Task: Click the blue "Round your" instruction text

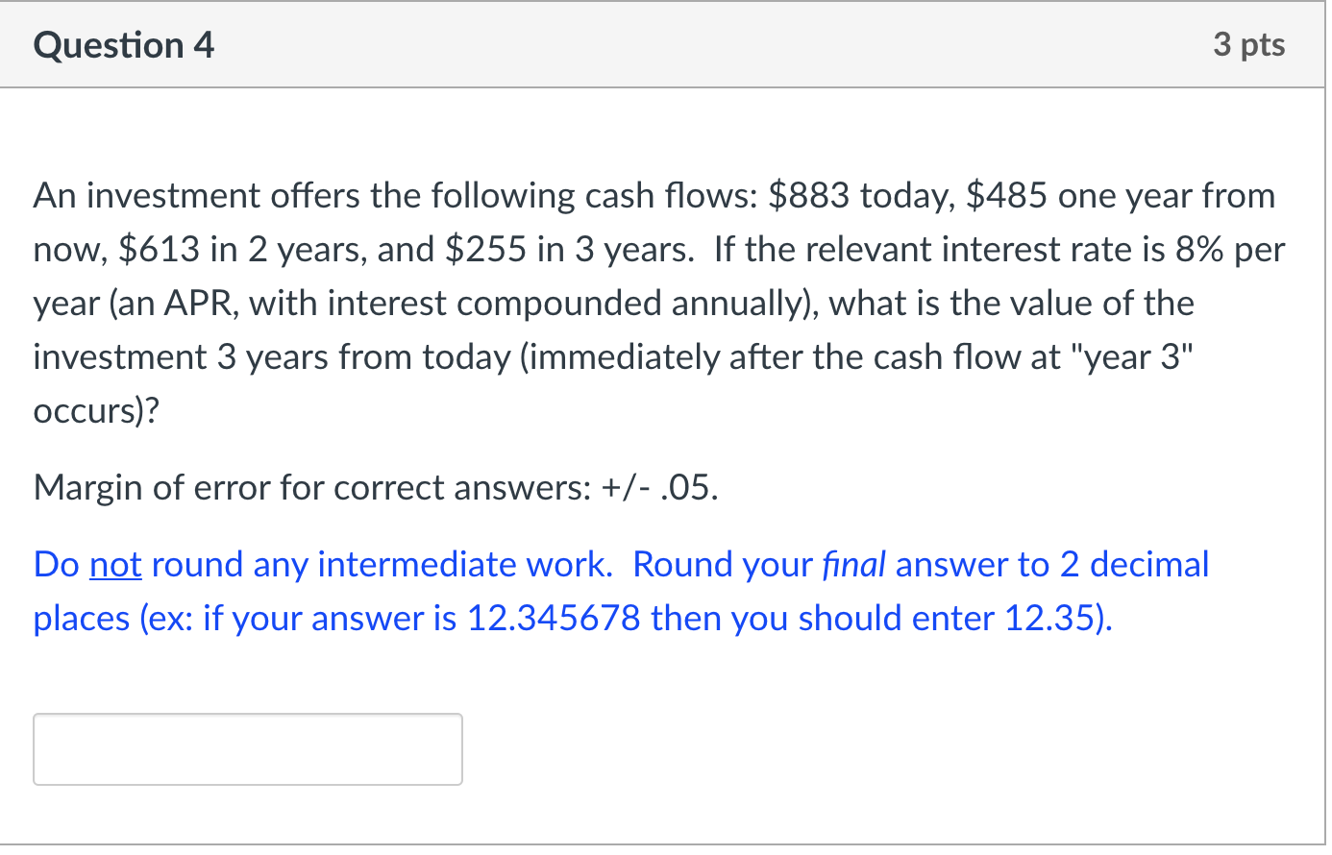Action: click(723, 565)
